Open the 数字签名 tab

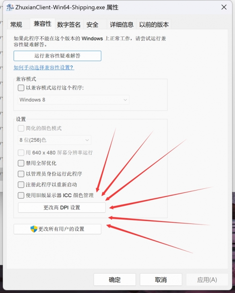pos(69,25)
